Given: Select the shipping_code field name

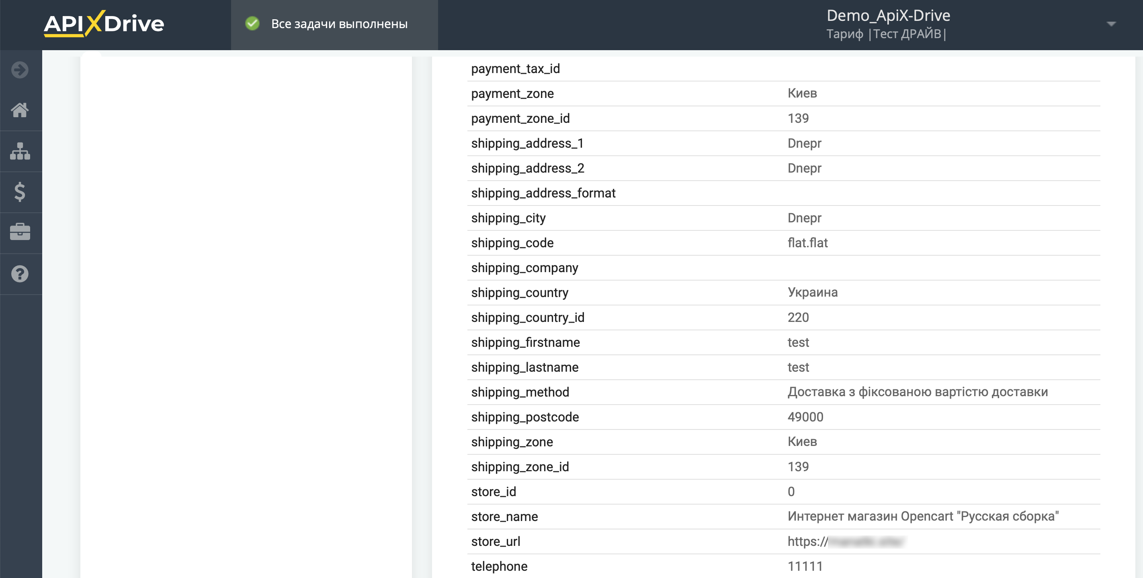Looking at the screenshot, I should point(512,243).
